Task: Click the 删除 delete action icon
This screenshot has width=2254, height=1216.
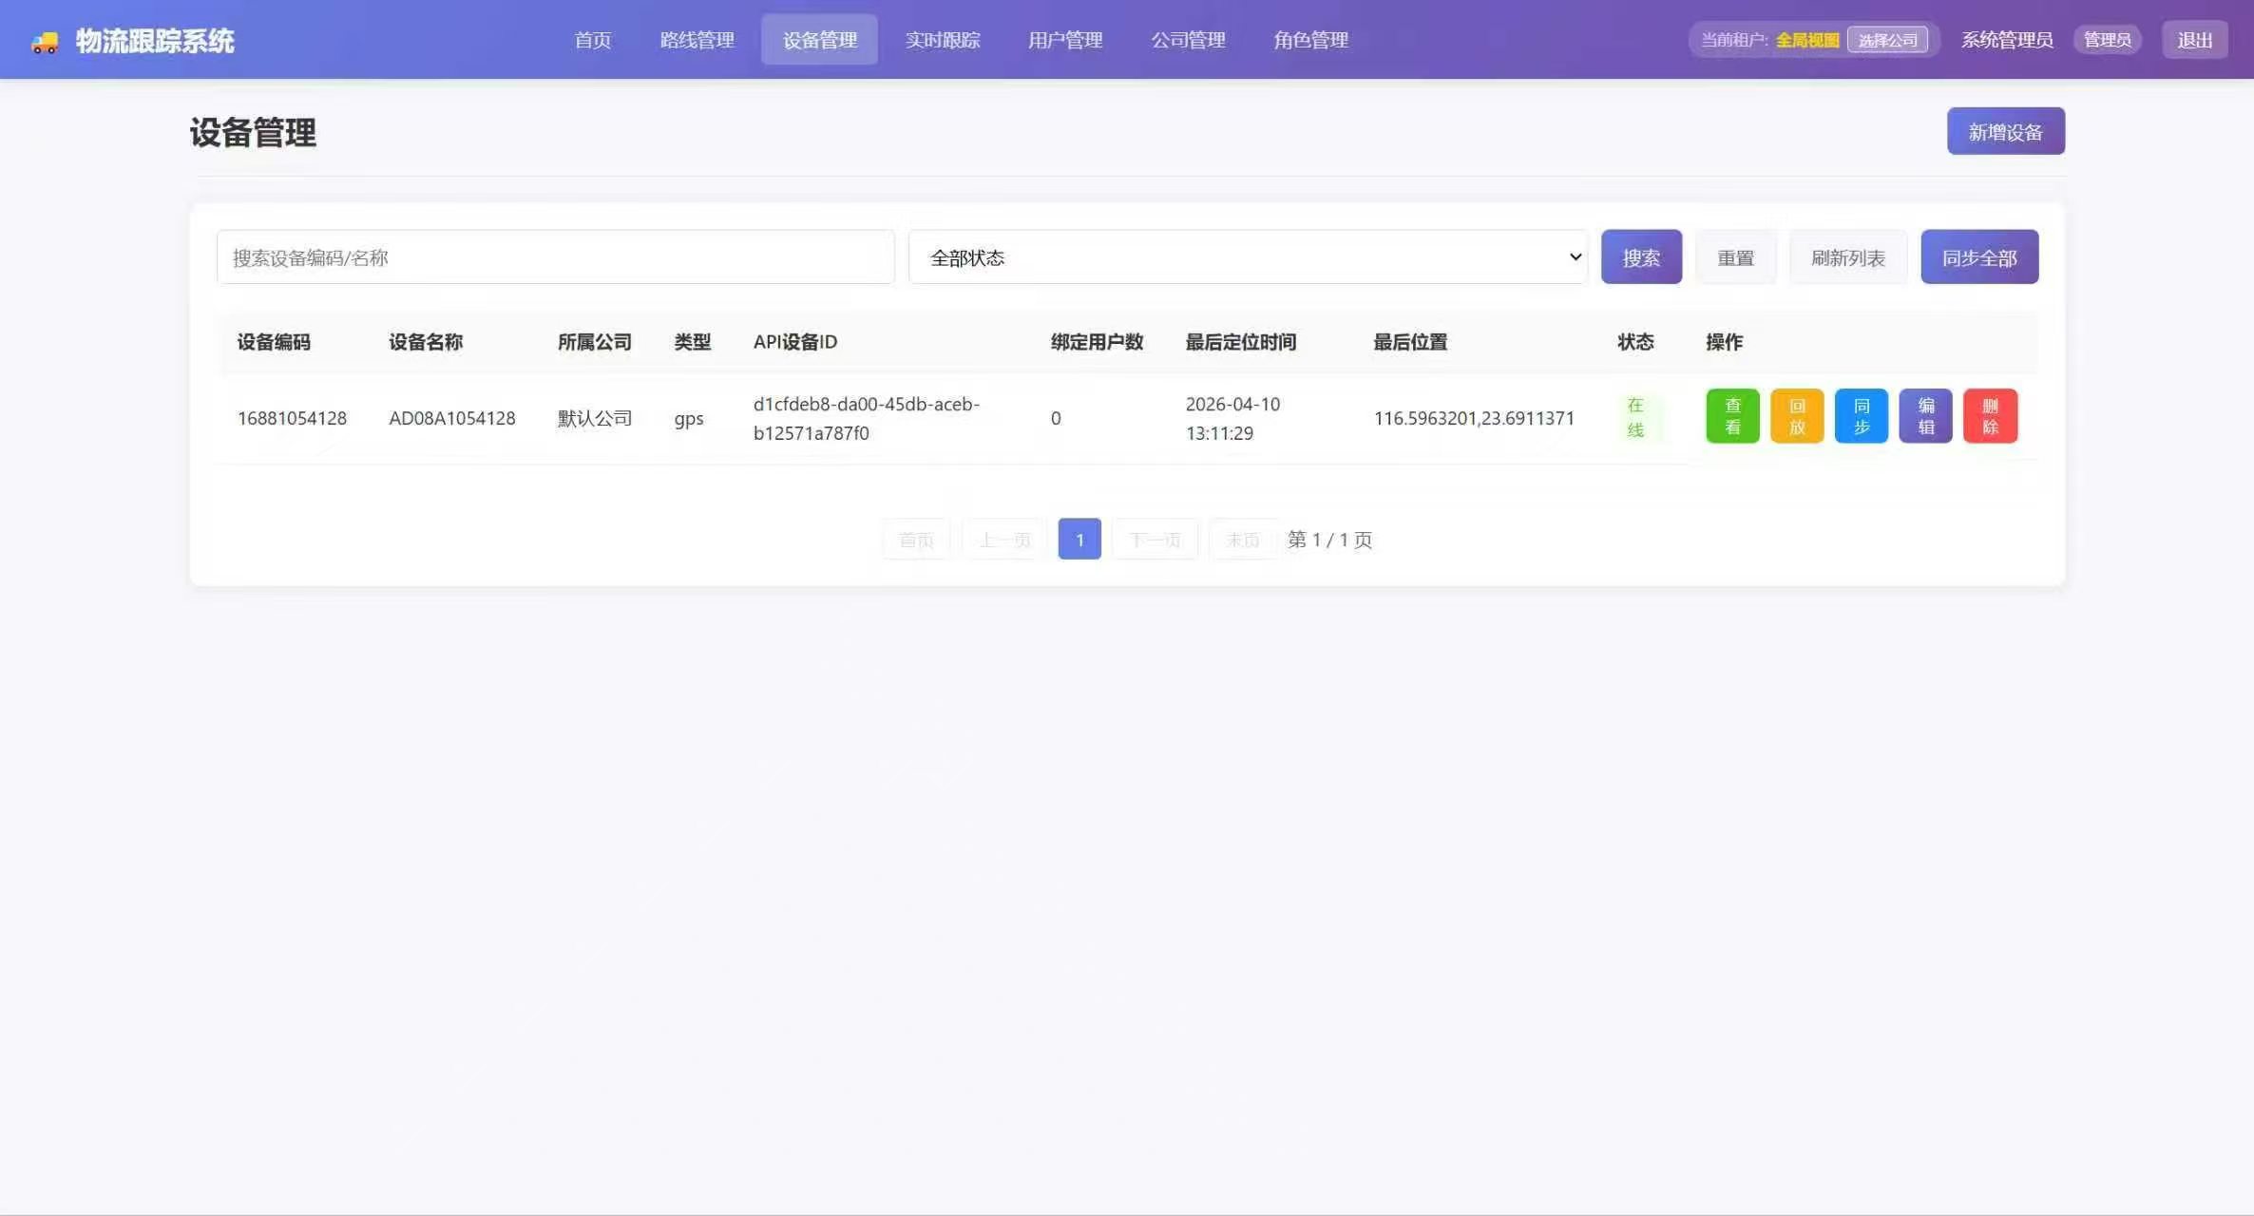Action: [x=1990, y=416]
